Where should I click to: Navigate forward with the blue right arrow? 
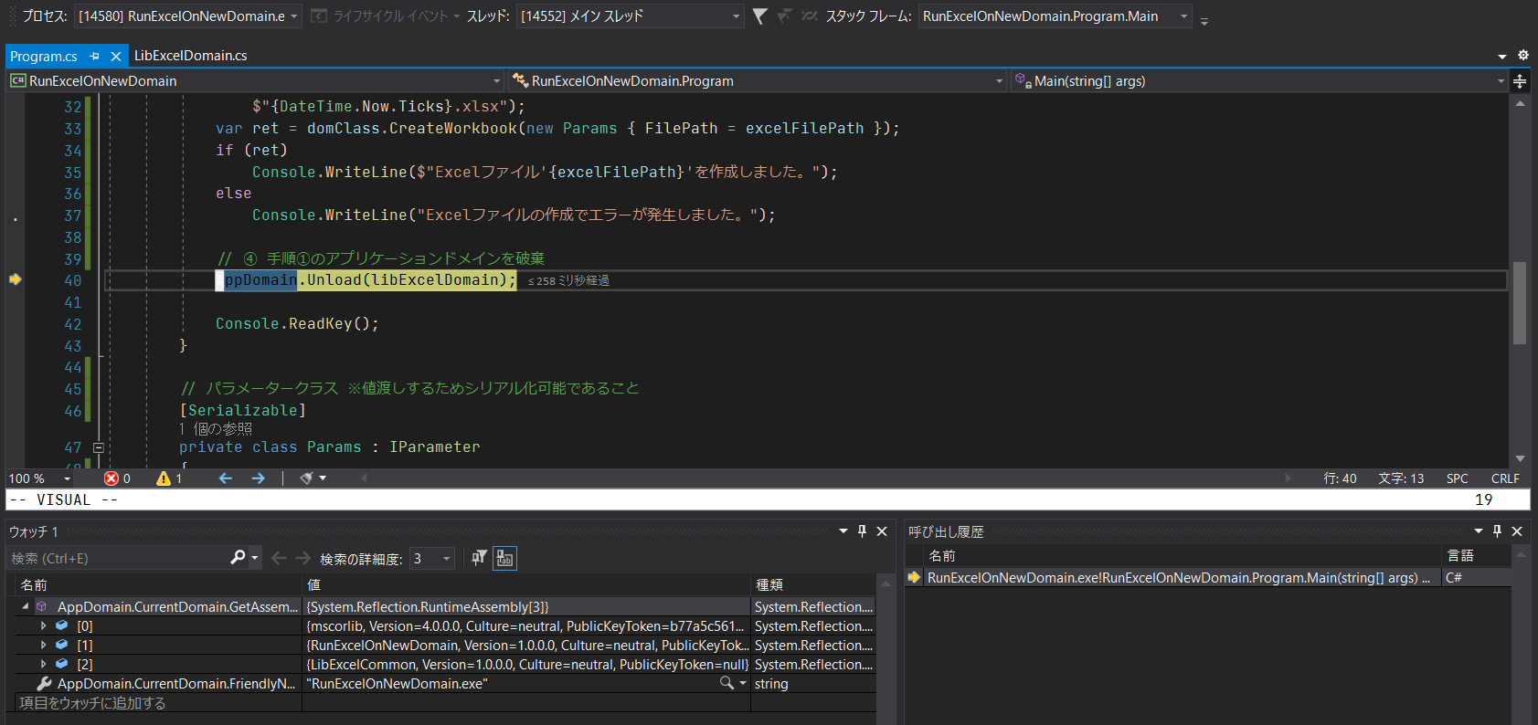pyautogui.click(x=258, y=478)
